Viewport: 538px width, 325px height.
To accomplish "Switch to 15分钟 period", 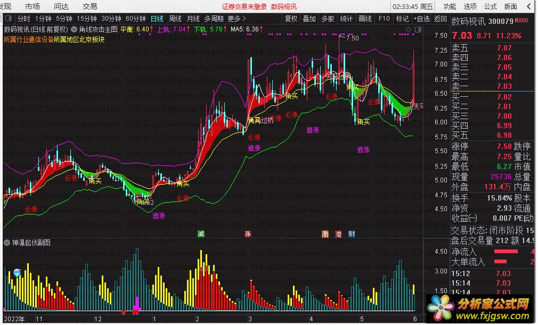I will click(86, 19).
